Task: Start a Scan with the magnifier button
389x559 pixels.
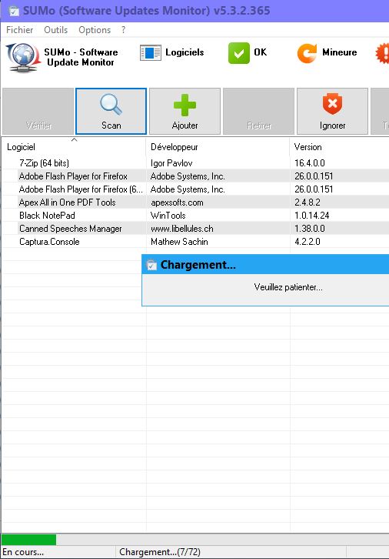Action: (111, 111)
